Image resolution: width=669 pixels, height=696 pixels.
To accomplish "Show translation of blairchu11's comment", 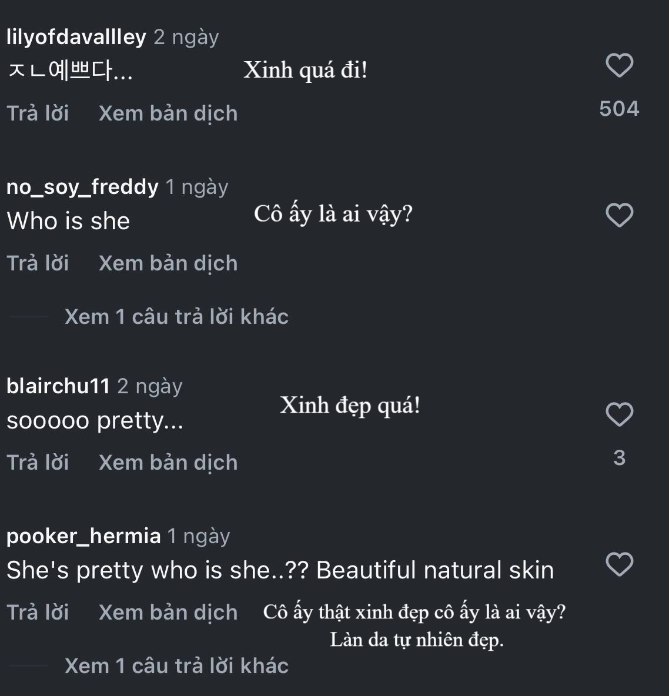I will click(168, 462).
